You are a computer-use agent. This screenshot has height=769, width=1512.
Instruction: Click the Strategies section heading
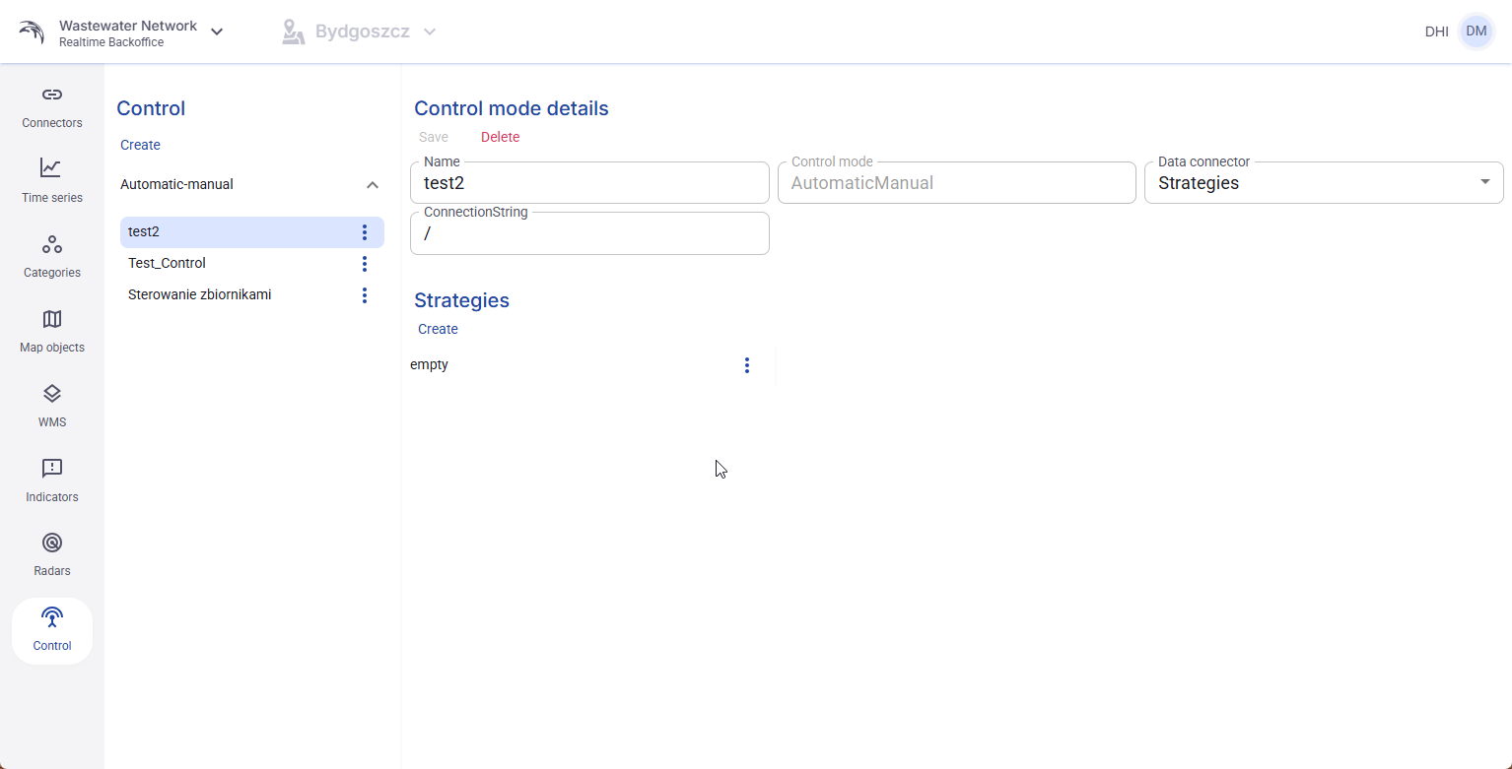461,300
